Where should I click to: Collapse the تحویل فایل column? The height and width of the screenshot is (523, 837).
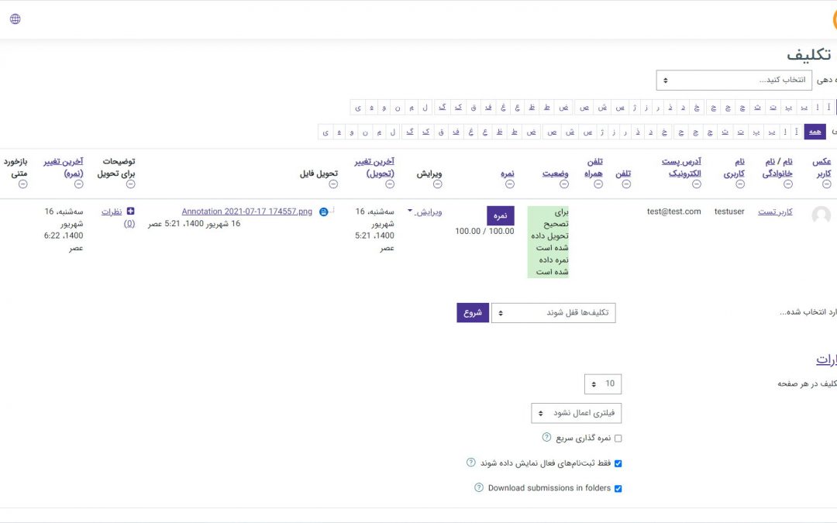[x=333, y=184]
